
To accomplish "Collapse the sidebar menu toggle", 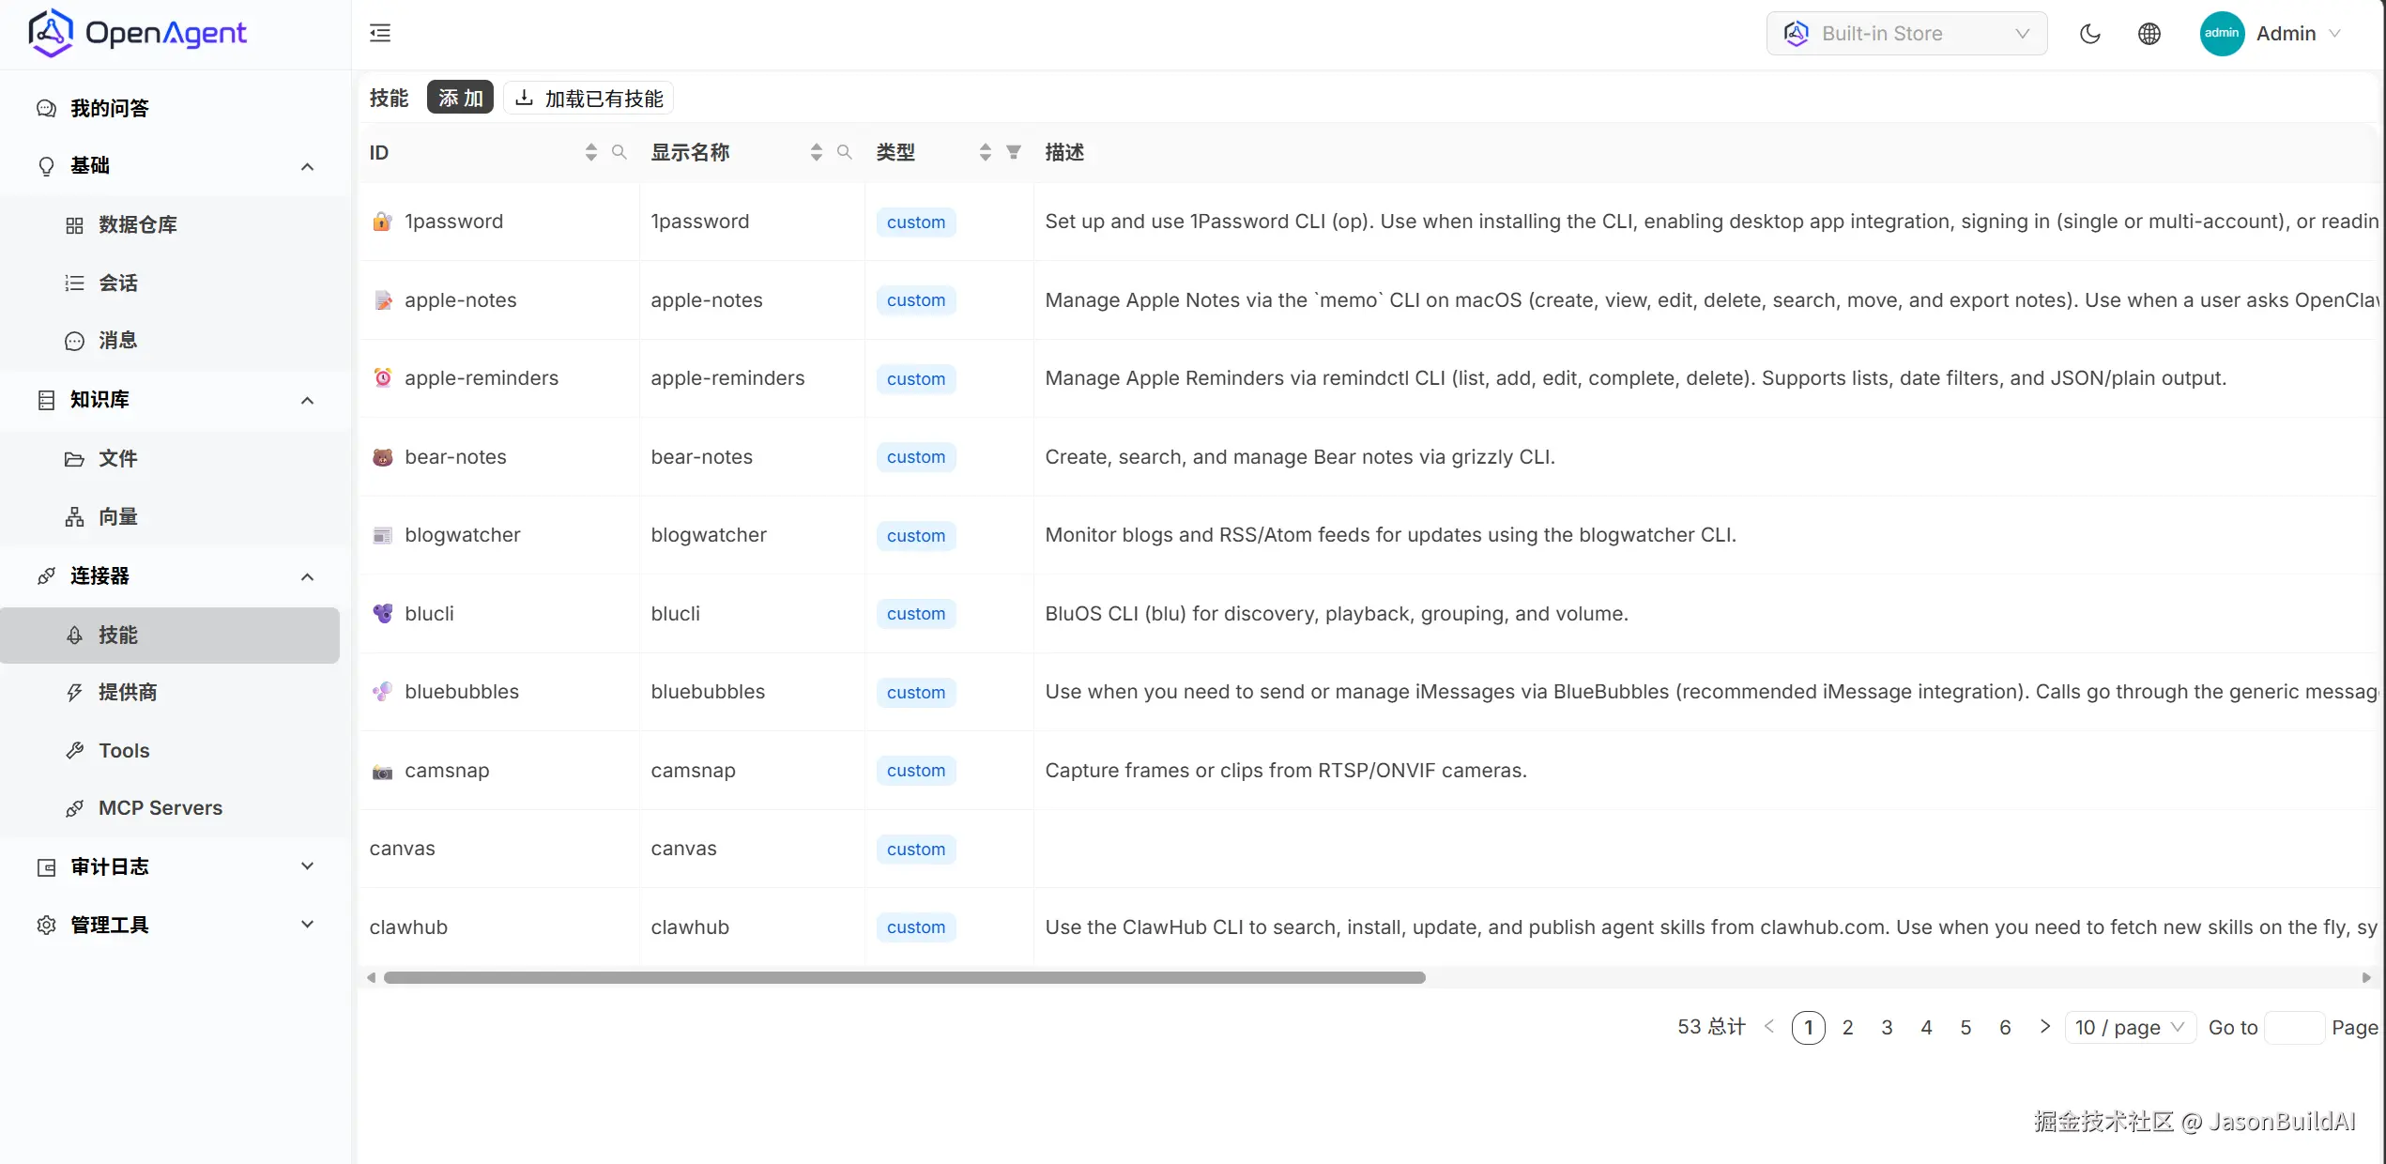I will [x=380, y=34].
